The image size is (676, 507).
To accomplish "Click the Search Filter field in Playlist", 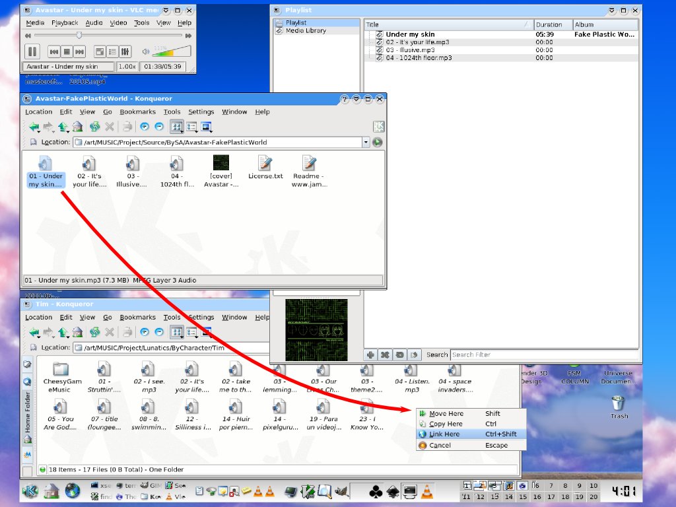I will (x=545, y=355).
